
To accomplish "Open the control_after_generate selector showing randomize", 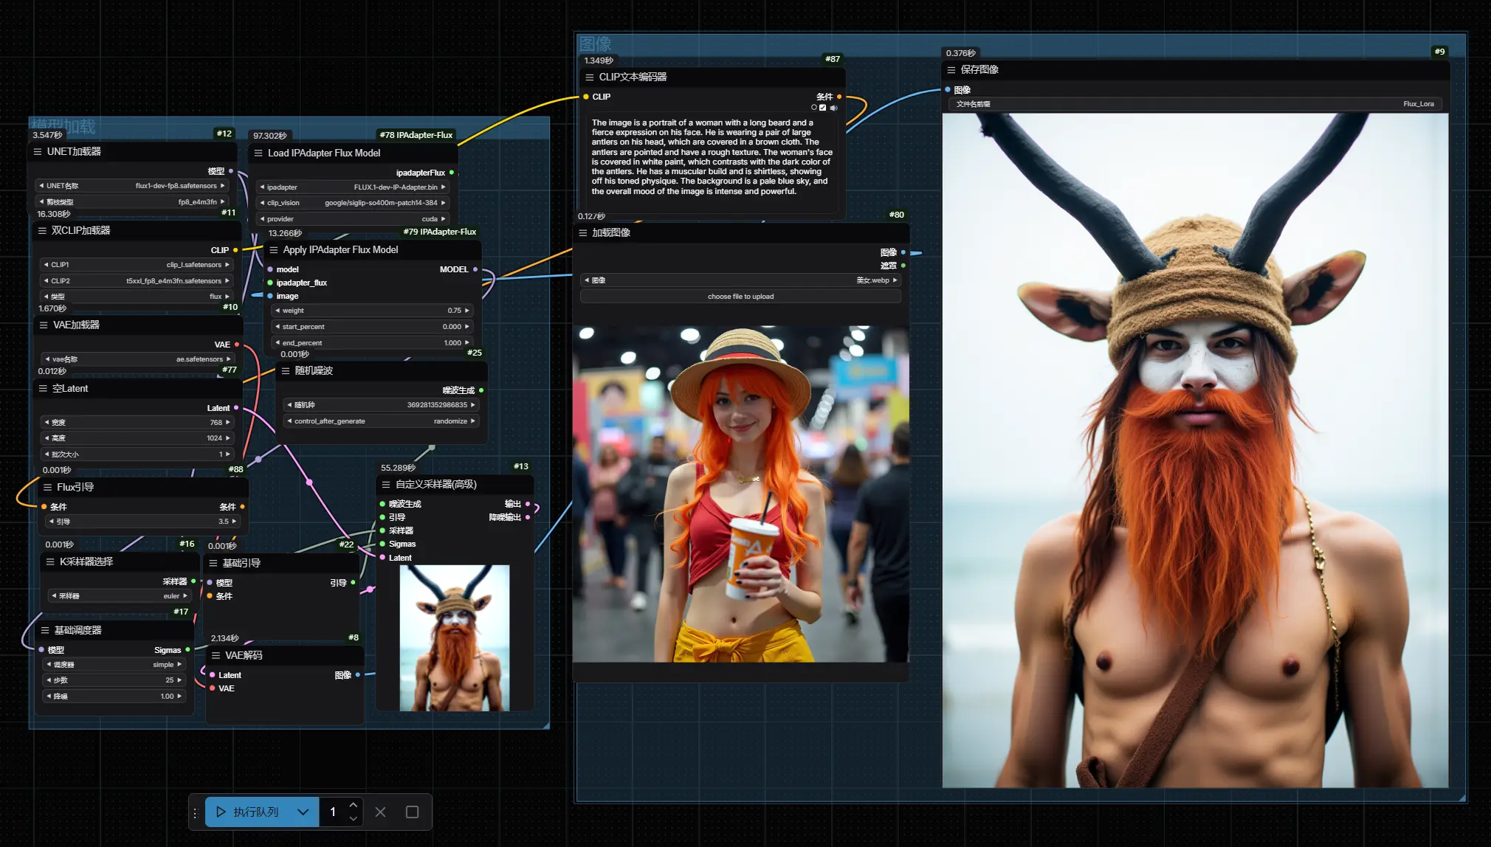I will click(381, 421).
